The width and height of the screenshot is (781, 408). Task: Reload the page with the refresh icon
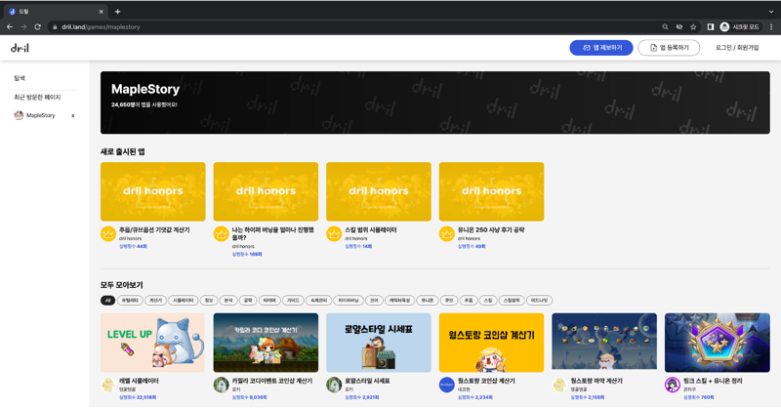(37, 27)
